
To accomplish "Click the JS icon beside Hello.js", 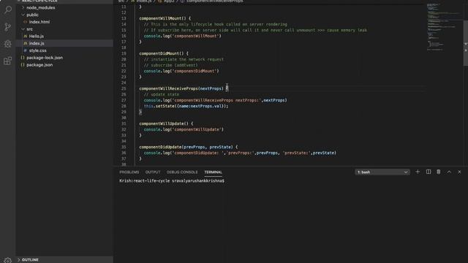I will (x=25, y=36).
